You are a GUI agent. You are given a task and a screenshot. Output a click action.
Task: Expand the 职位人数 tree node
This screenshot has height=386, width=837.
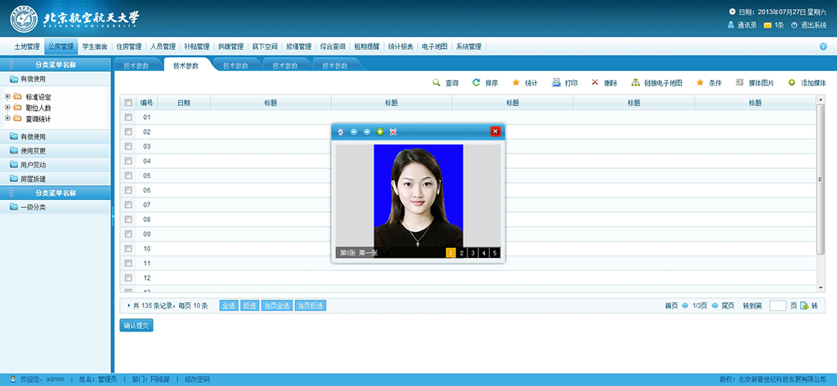click(7, 108)
